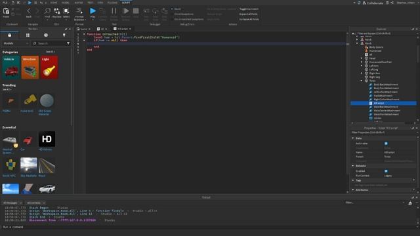Open the FILE menu
Viewport: 420px width, 236px height.
tap(5, 3)
